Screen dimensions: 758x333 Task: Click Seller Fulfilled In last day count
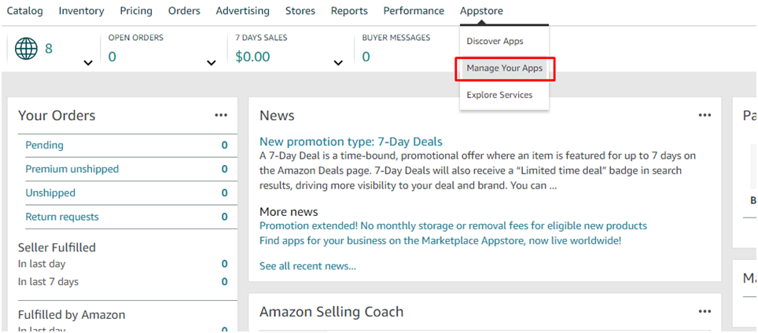pyautogui.click(x=224, y=264)
